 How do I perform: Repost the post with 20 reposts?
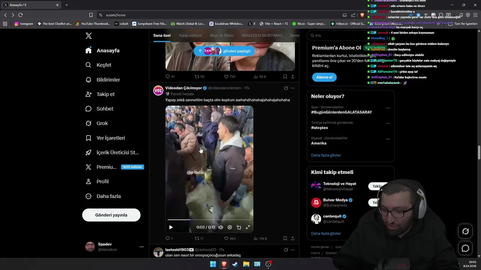click(199, 76)
